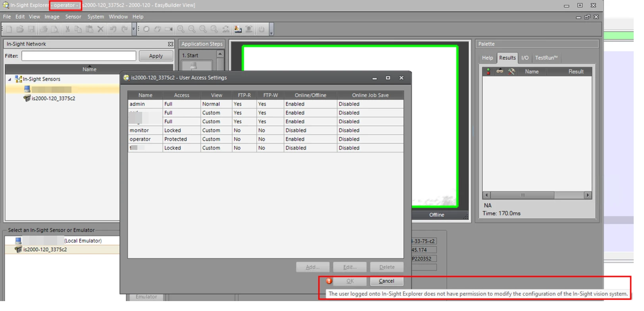
Task: Click the Cancel button in User Access Settings
Action: (x=386, y=281)
